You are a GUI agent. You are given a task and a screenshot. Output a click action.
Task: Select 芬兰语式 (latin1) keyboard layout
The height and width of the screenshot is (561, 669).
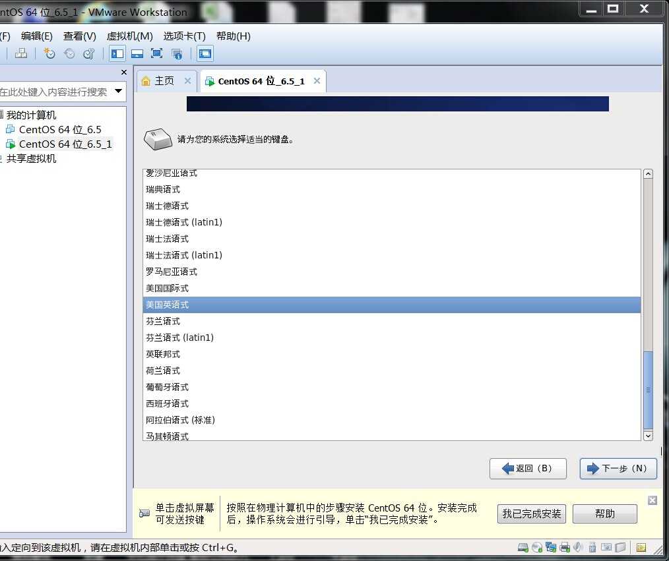[x=392, y=338]
